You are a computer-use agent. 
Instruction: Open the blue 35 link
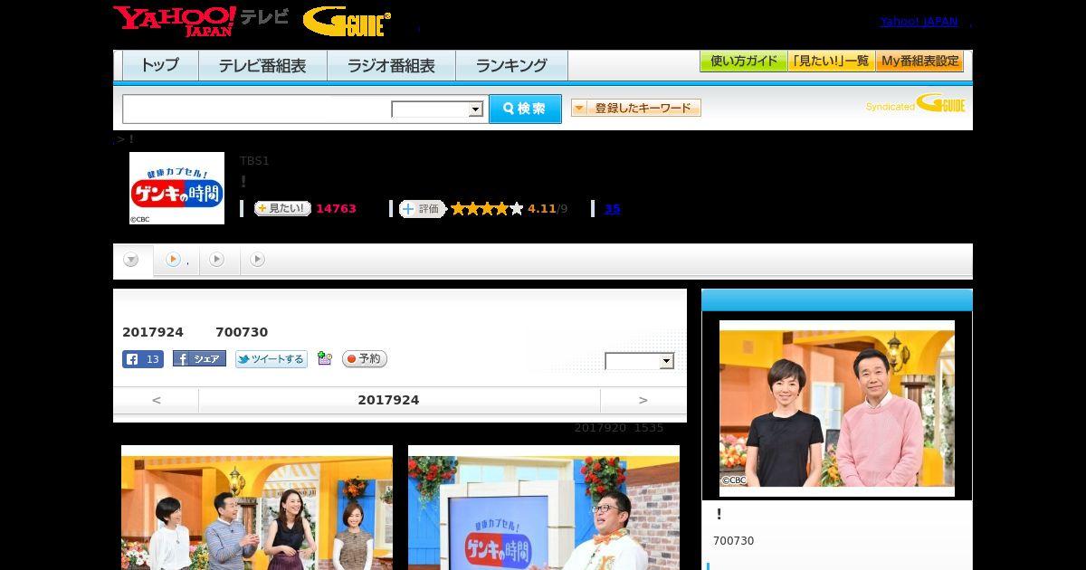click(x=613, y=209)
